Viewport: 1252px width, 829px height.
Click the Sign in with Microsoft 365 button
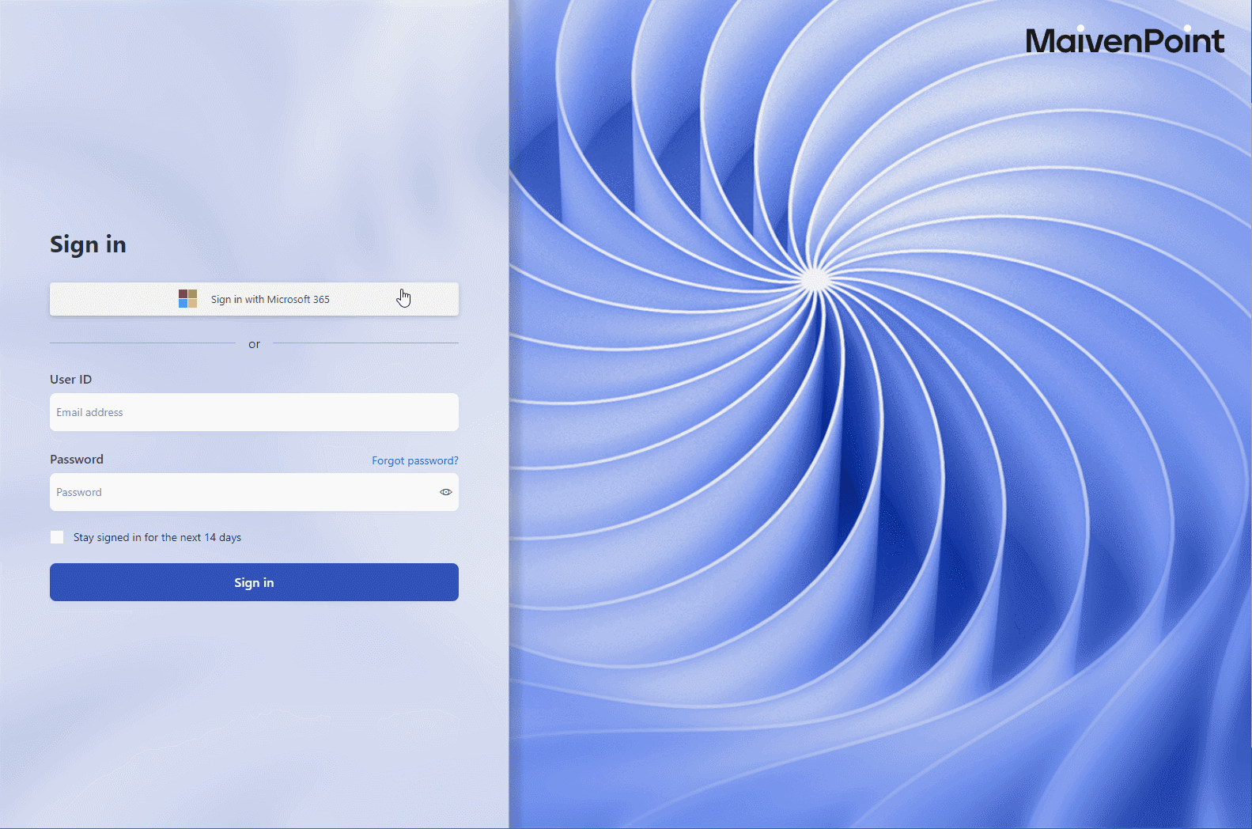click(254, 299)
